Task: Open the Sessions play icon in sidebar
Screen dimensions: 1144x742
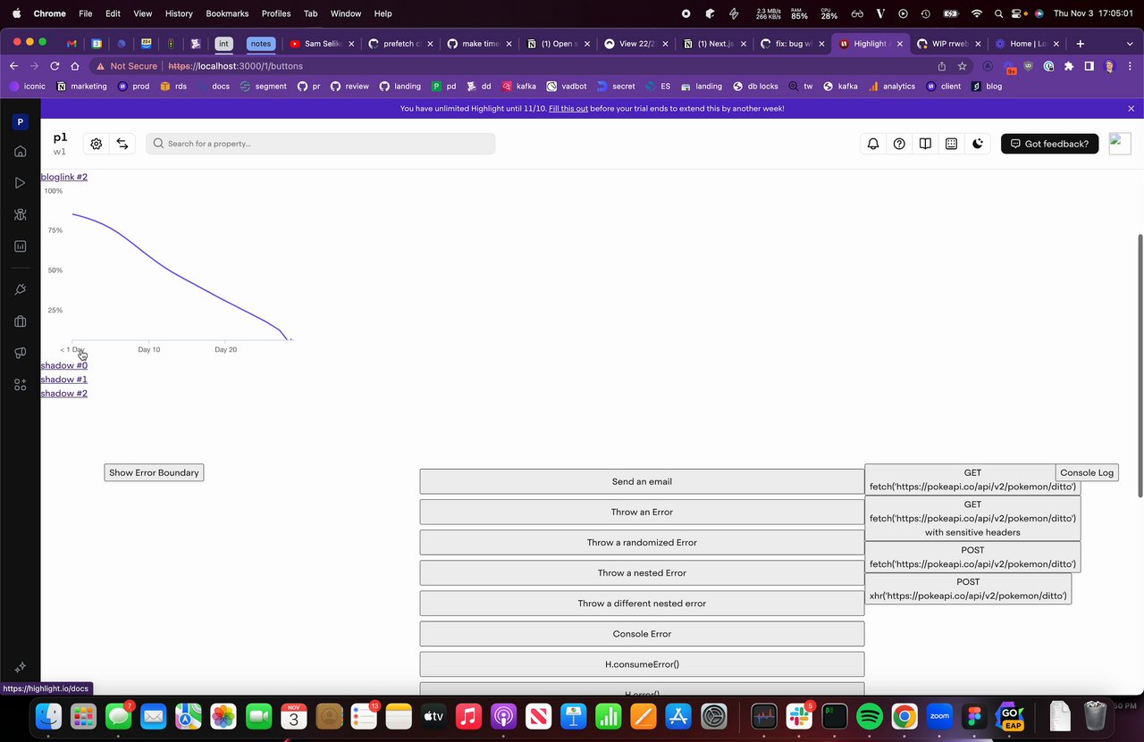Action: [21, 183]
